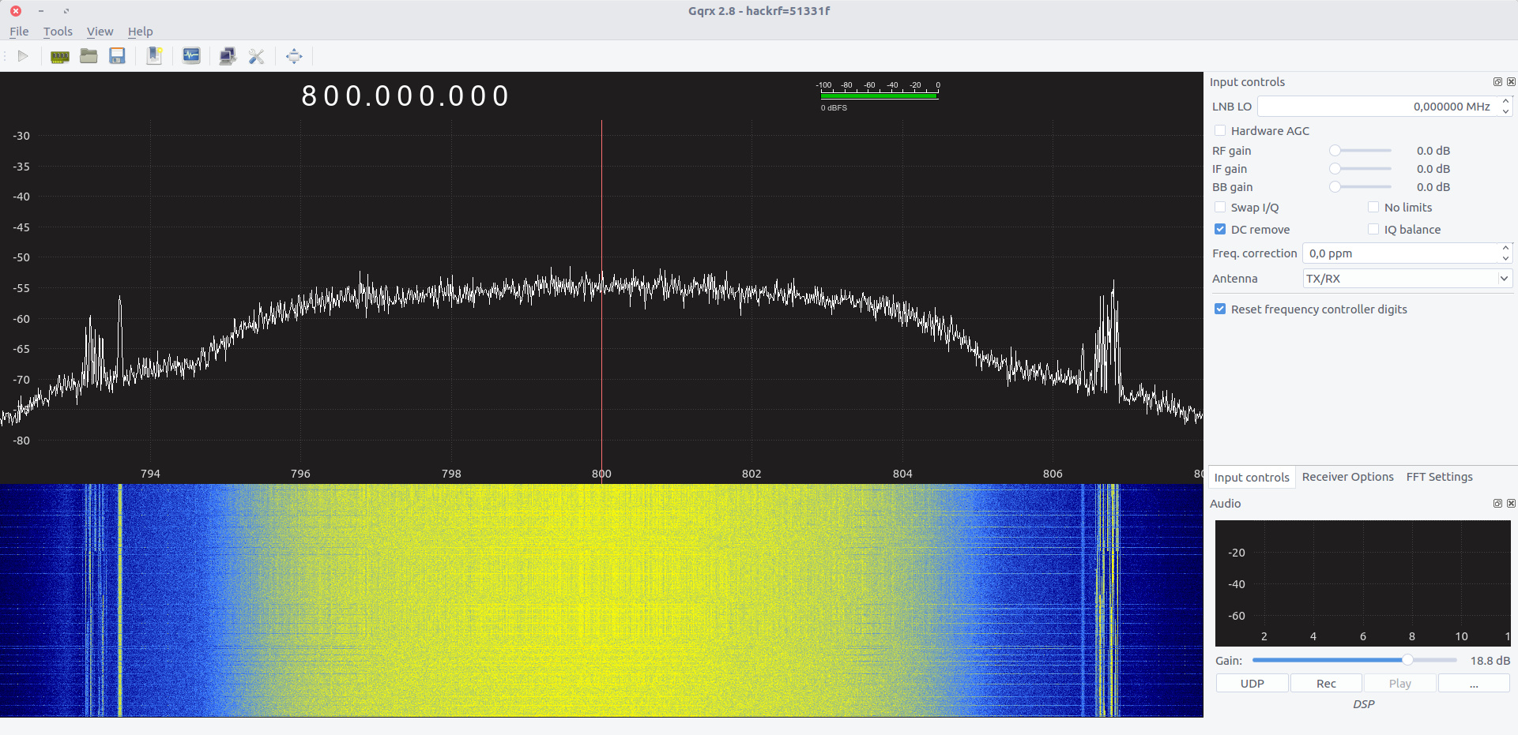The height and width of the screenshot is (735, 1518).
Task: Open remote control (networked computers icon)
Action: coord(228,56)
